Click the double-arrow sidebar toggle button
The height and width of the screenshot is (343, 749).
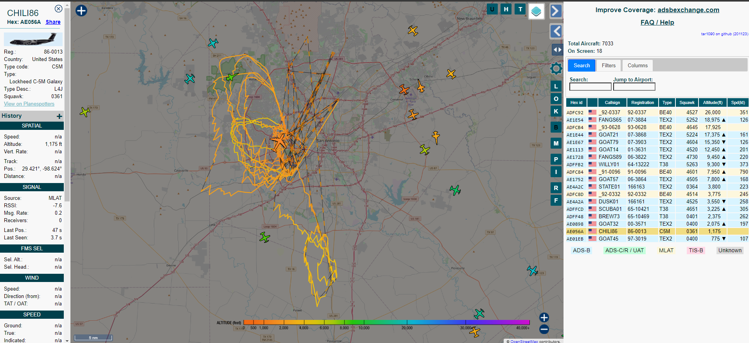[x=557, y=50]
